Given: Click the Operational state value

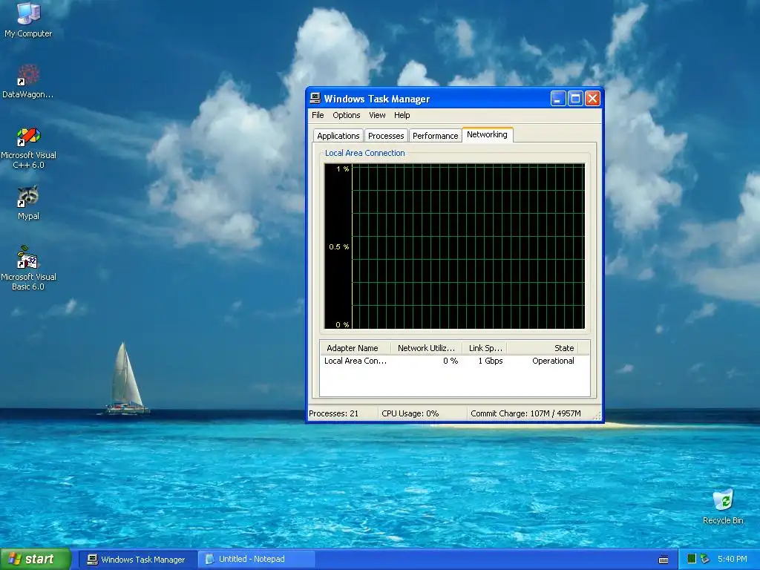Looking at the screenshot, I should point(553,361).
